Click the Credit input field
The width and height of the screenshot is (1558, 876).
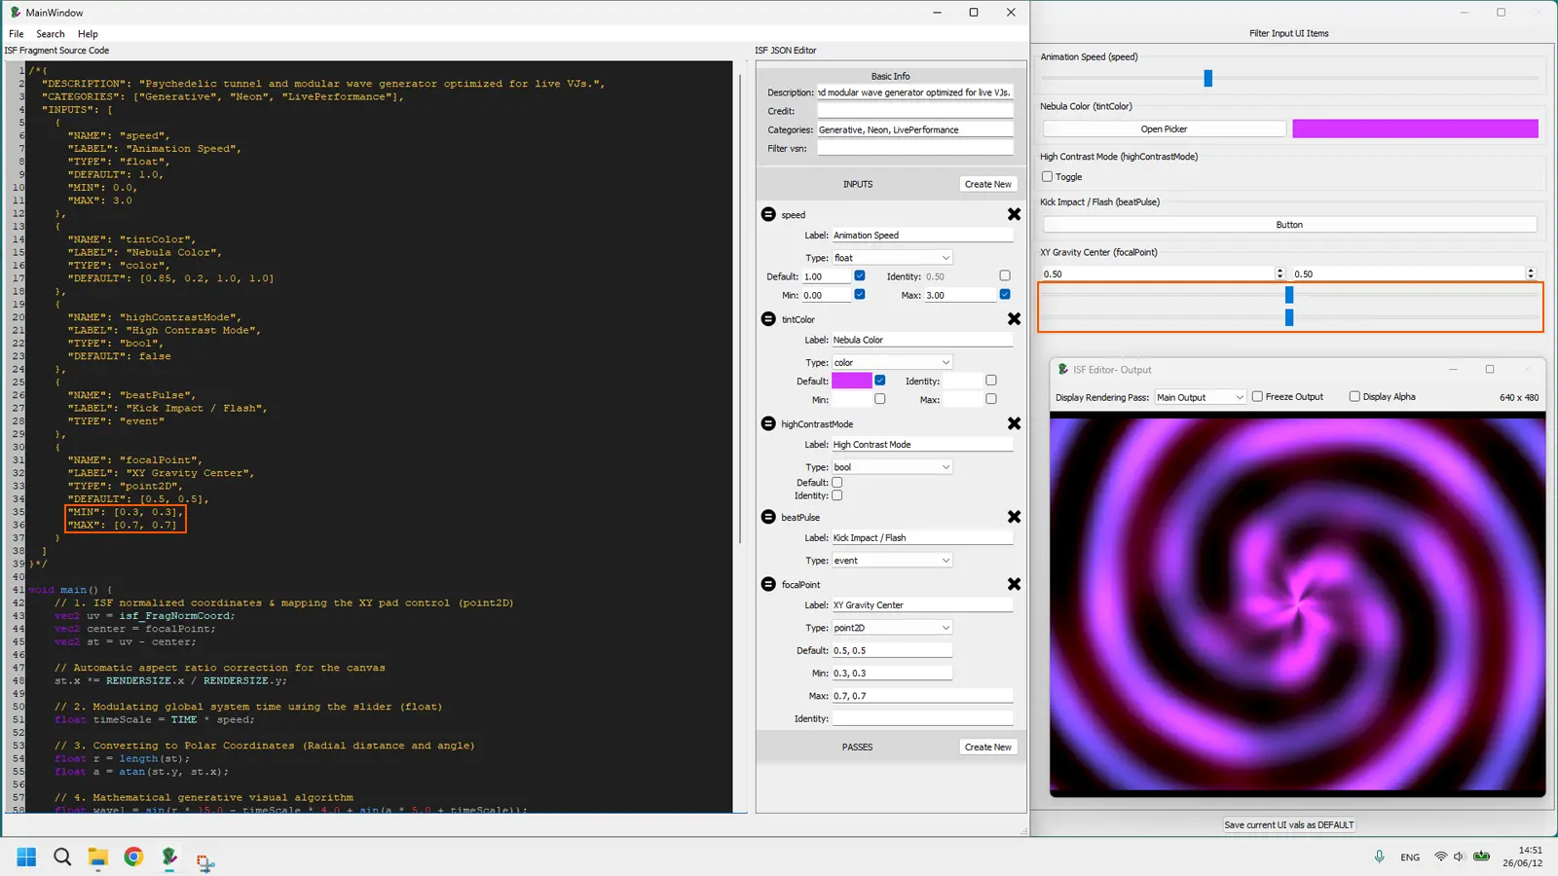(914, 111)
